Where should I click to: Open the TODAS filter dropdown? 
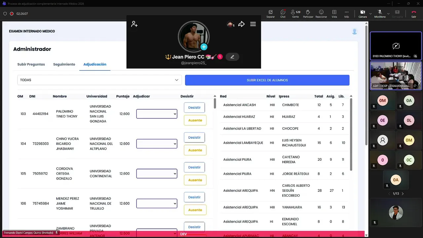coord(99,80)
